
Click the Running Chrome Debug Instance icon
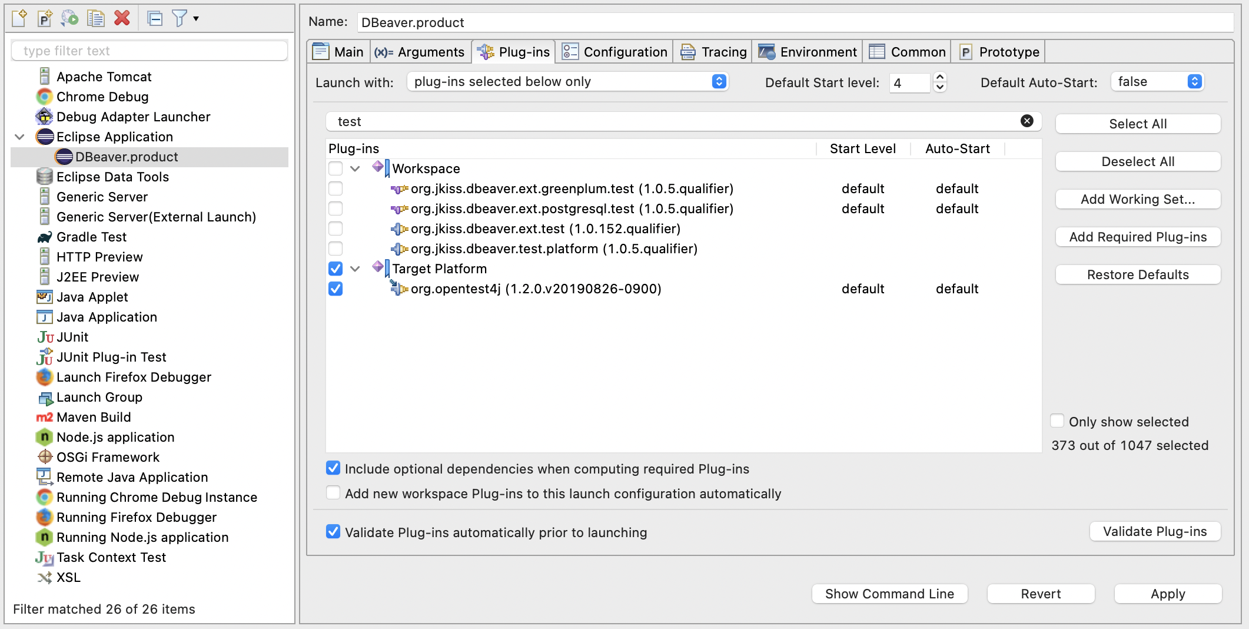pos(45,497)
